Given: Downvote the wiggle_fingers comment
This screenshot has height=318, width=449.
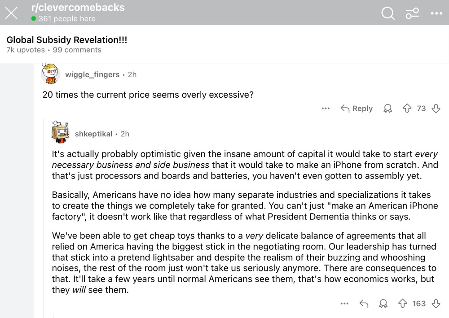Looking at the screenshot, I should click(x=436, y=109).
